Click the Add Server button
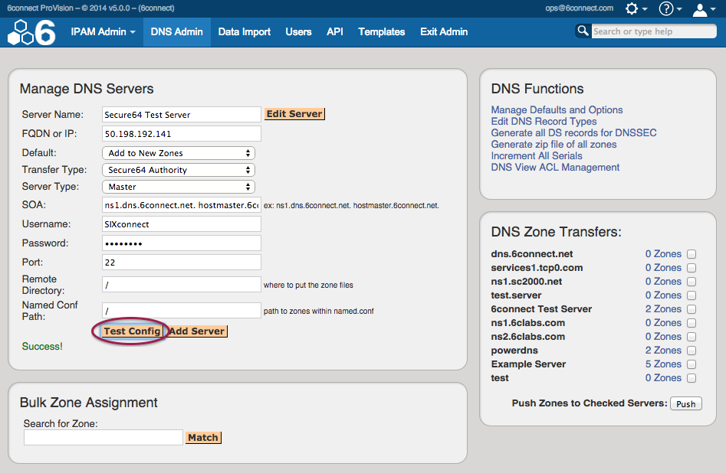Viewport: 726px width, 473px height. click(x=197, y=331)
